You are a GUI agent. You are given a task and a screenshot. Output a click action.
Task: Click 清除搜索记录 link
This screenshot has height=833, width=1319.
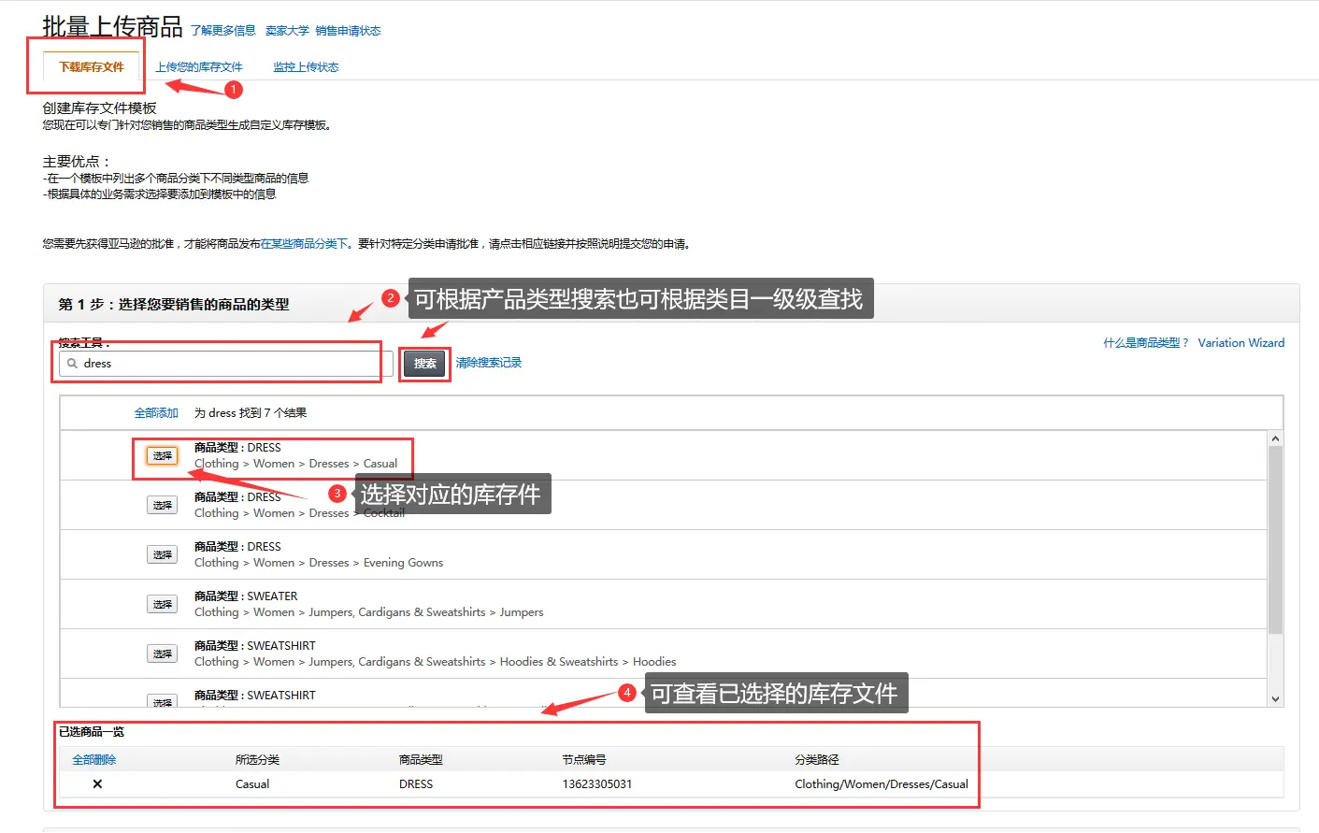point(489,363)
